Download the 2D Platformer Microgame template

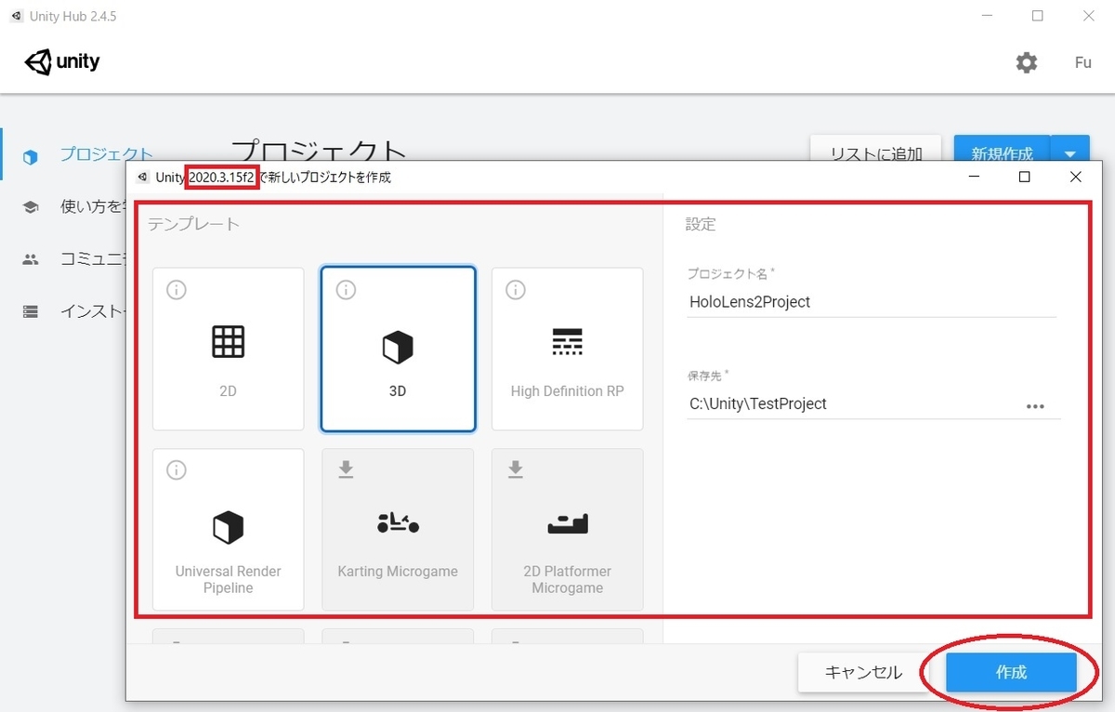click(x=515, y=470)
